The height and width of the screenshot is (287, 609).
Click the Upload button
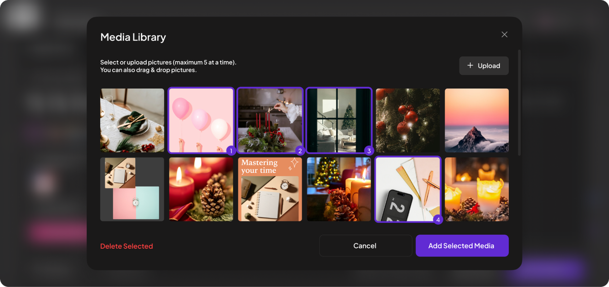(484, 66)
